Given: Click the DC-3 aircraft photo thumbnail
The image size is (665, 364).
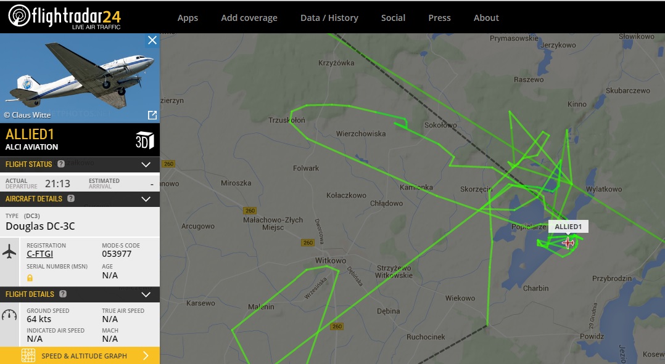Looking at the screenshot, I should click(x=80, y=78).
